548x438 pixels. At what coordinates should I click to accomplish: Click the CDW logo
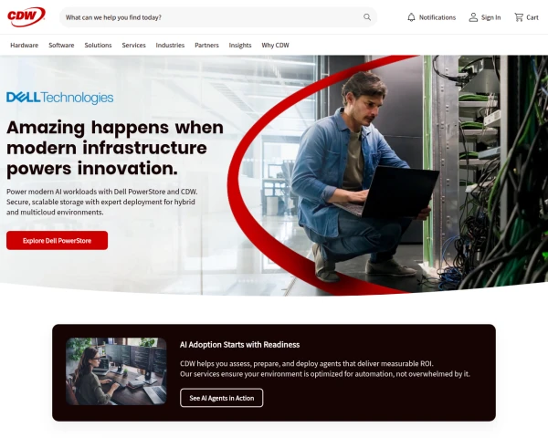pos(26,16)
